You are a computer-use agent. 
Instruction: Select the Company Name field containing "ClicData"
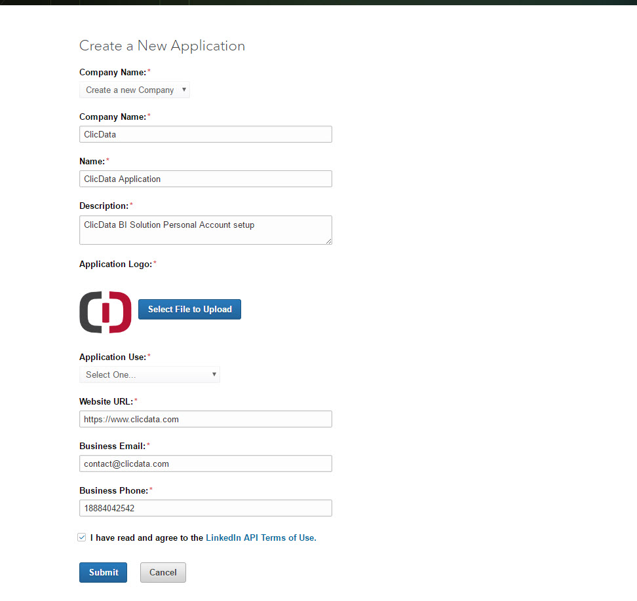click(x=205, y=134)
